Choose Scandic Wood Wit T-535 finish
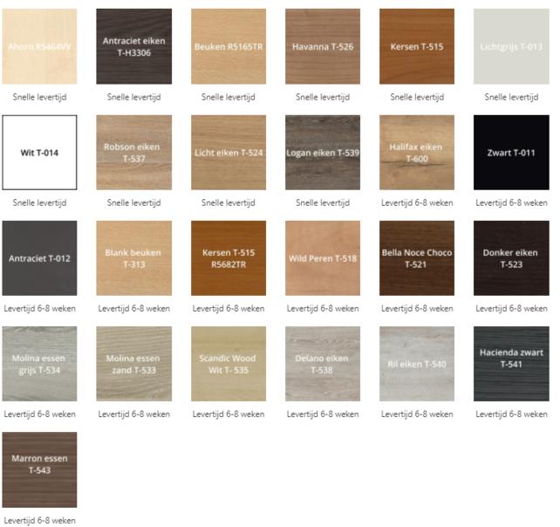The image size is (560, 527). [x=228, y=364]
